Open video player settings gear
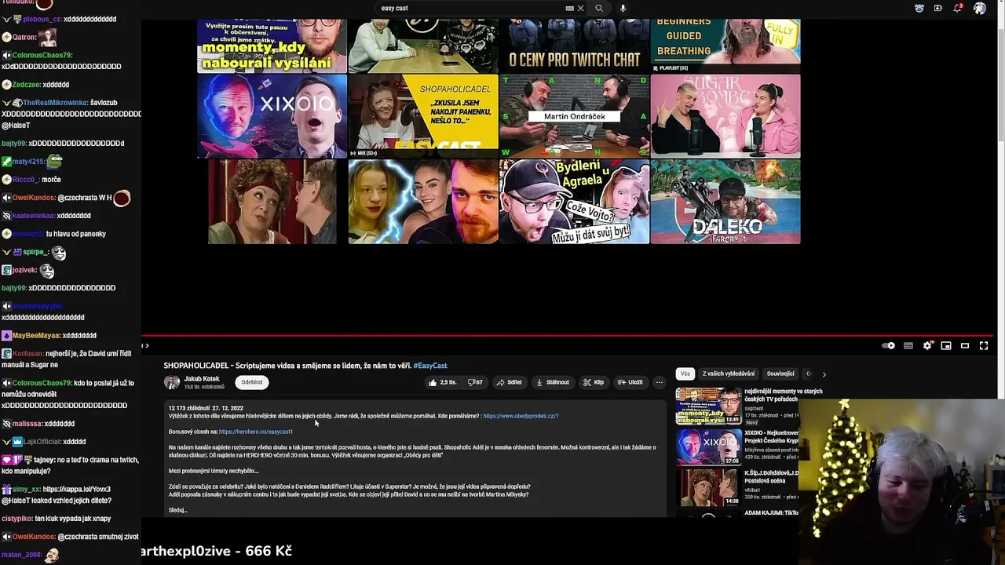Viewport: 1005px width, 565px height. pyautogui.click(x=927, y=345)
